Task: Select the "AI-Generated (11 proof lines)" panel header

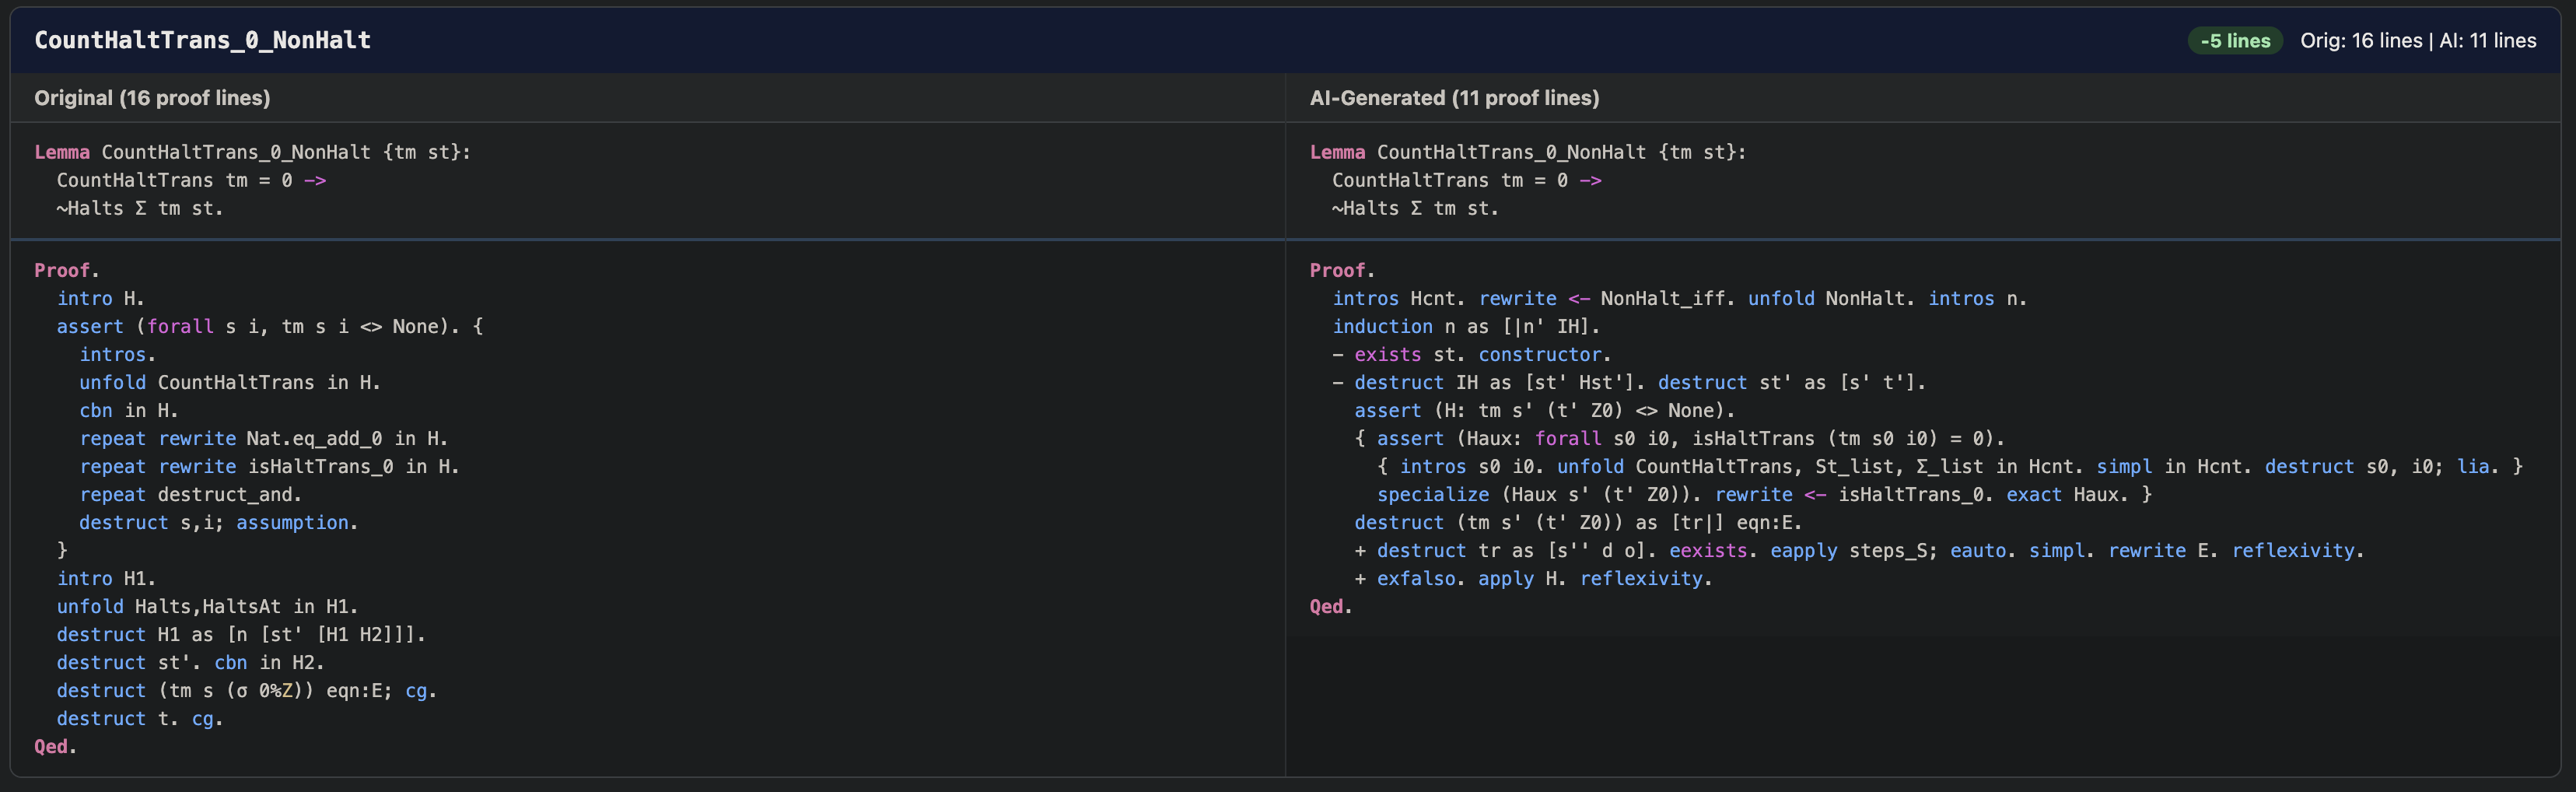Action: tap(1454, 98)
